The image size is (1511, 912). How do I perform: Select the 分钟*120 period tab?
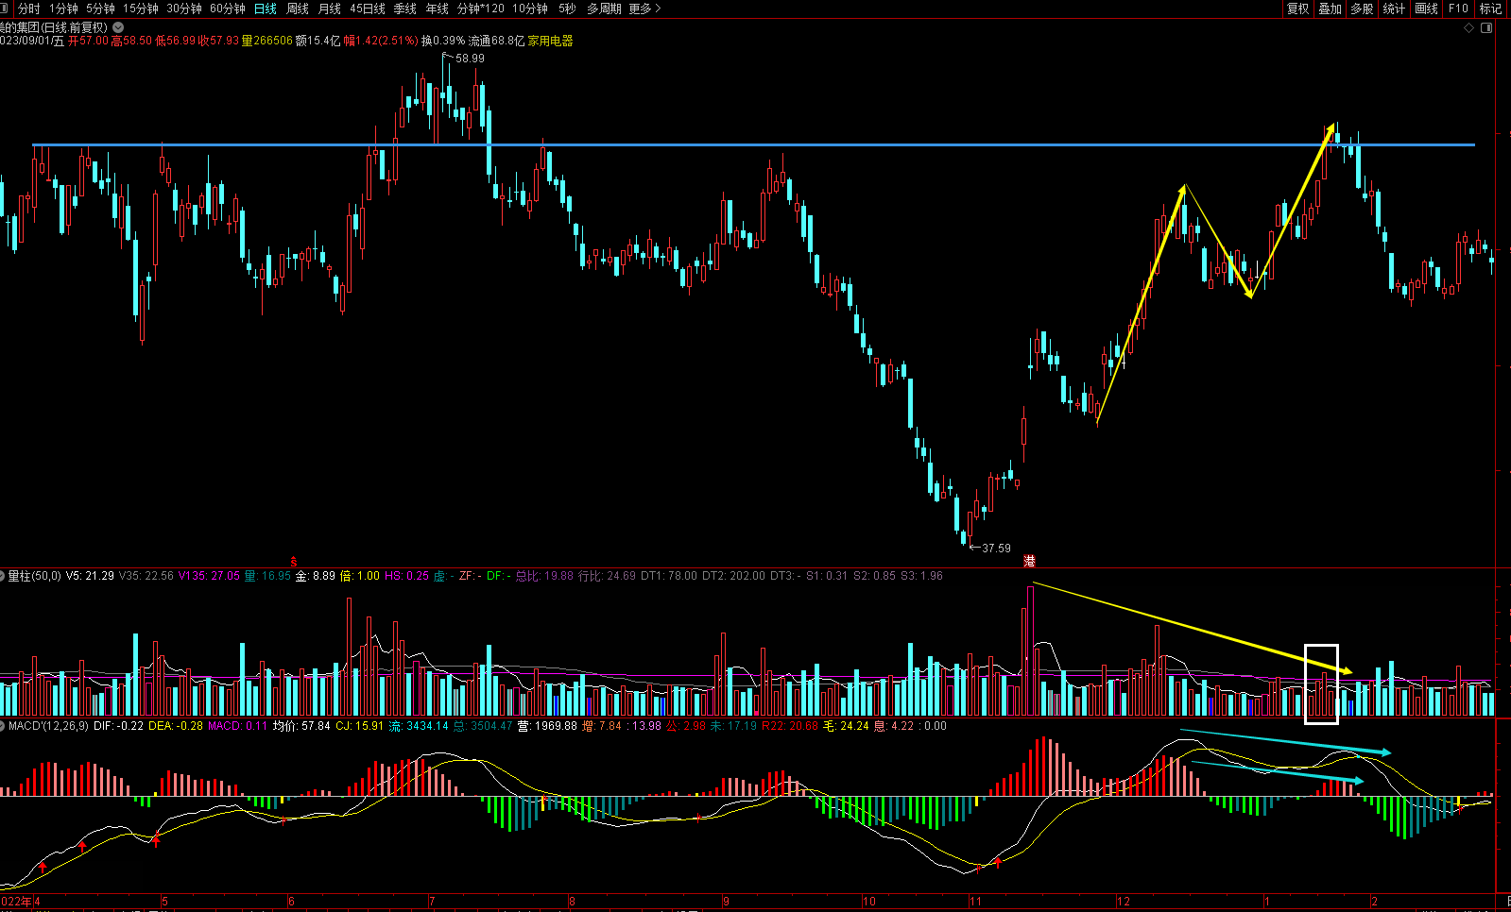[481, 8]
